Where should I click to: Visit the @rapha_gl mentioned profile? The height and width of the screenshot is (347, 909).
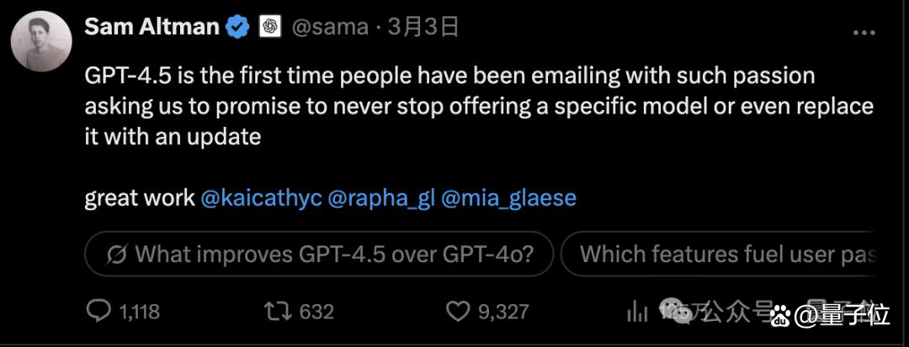point(380,198)
